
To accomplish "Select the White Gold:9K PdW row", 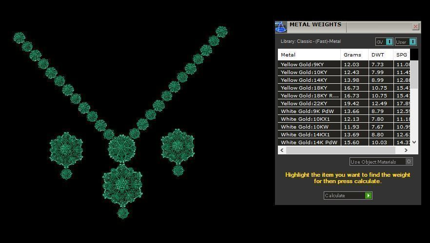I will tap(344, 111).
